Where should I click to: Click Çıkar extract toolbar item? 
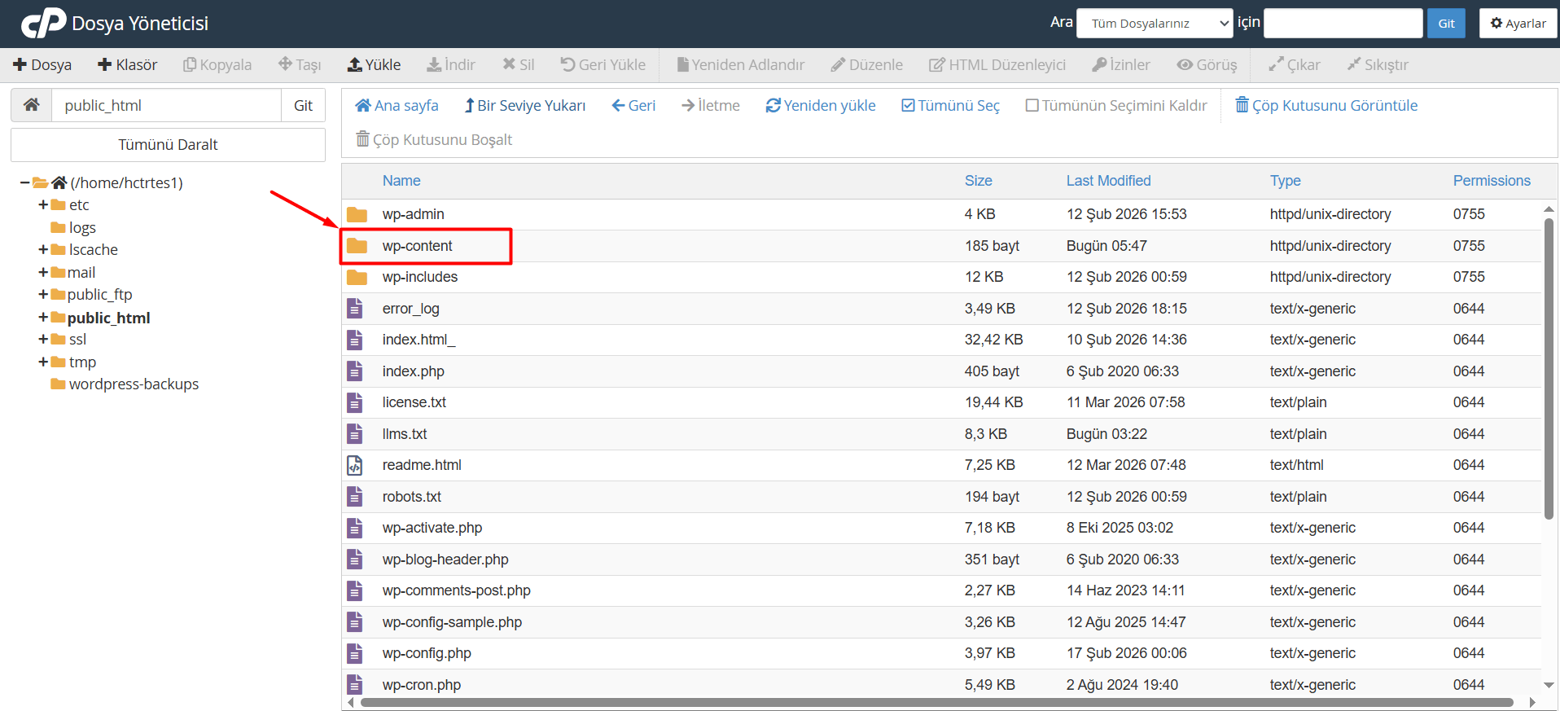point(1295,64)
